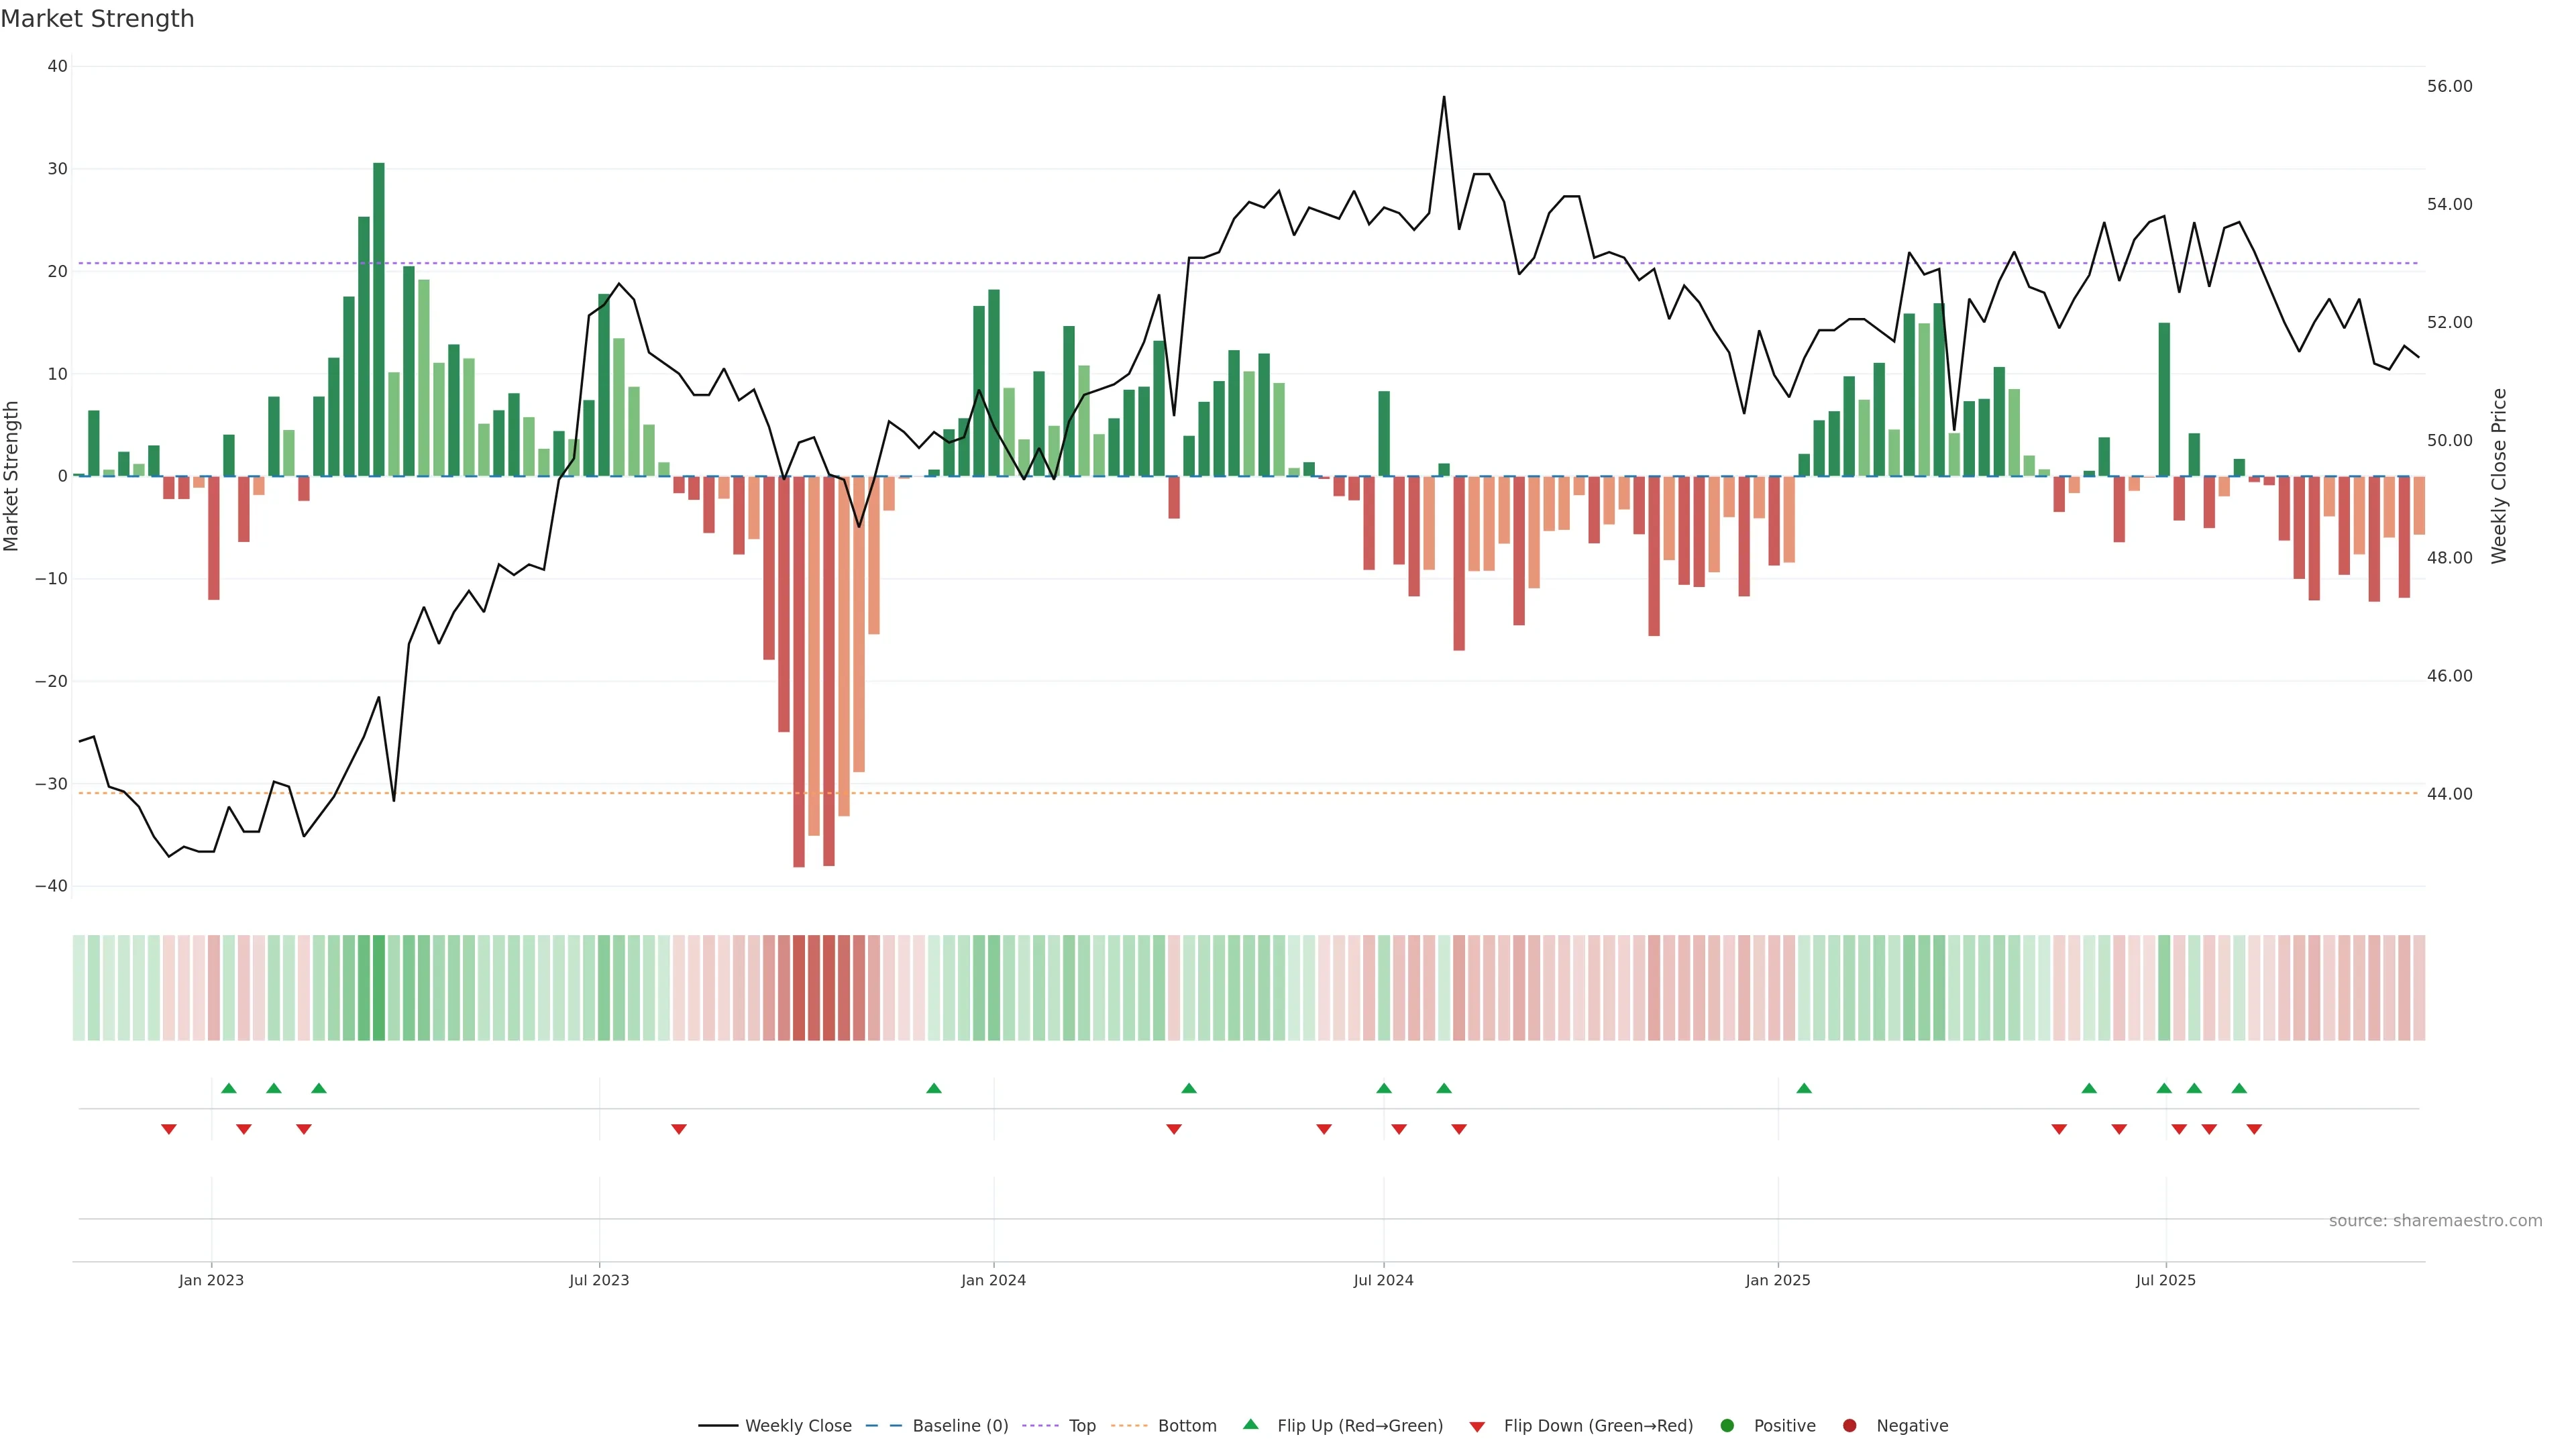Click the Jul 2025 x-axis label

click(2165, 1280)
